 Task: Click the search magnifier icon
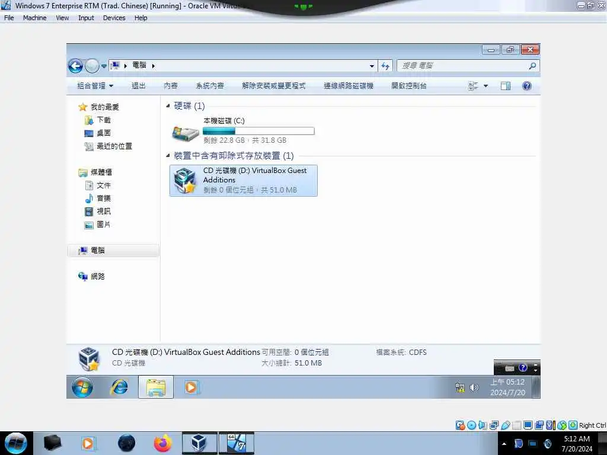click(533, 66)
